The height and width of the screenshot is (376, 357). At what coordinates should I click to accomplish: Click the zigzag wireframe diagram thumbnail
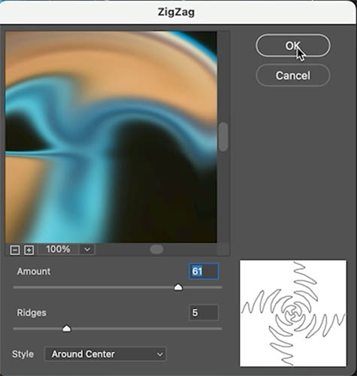293,313
